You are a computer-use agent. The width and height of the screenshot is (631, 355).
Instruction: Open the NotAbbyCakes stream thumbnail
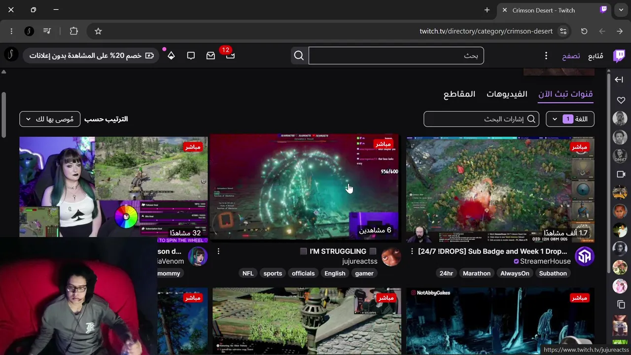click(x=500, y=321)
